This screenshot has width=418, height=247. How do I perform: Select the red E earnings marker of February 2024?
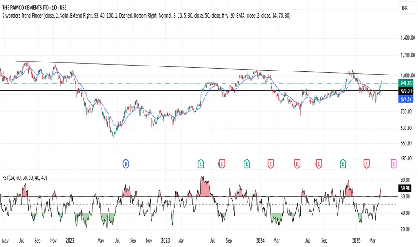(x=270, y=163)
